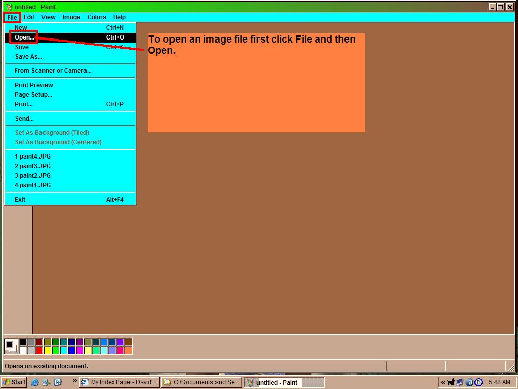Click Internet Explorer quick launch icon
The width and height of the screenshot is (518, 389).
35,382
